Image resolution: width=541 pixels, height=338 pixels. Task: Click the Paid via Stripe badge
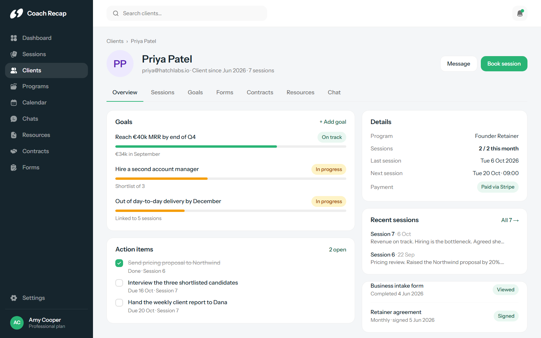tap(498, 187)
